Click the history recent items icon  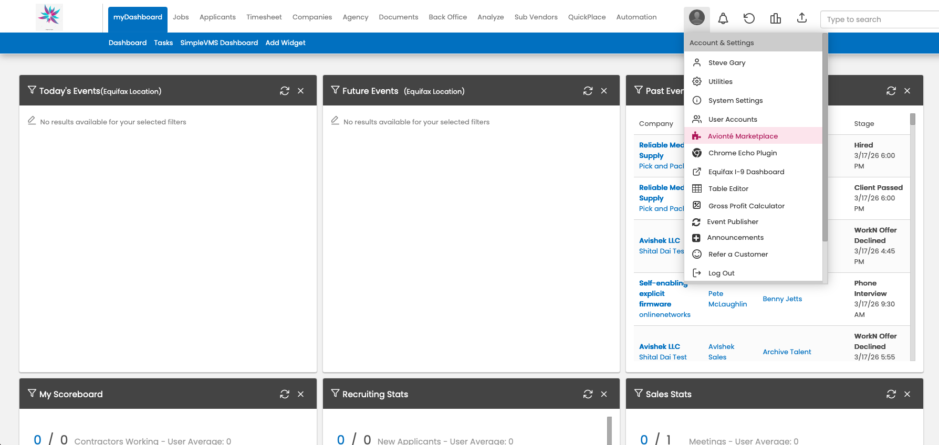pyautogui.click(x=749, y=19)
